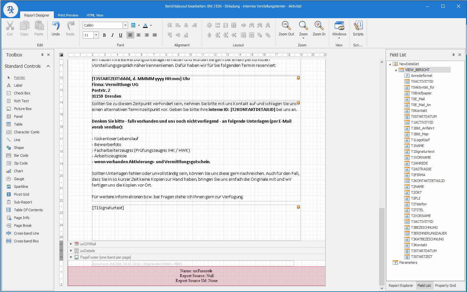Toggle bold formatting
Image resolution: width=467 pixels, height=292 pixels.
[104, 35]
